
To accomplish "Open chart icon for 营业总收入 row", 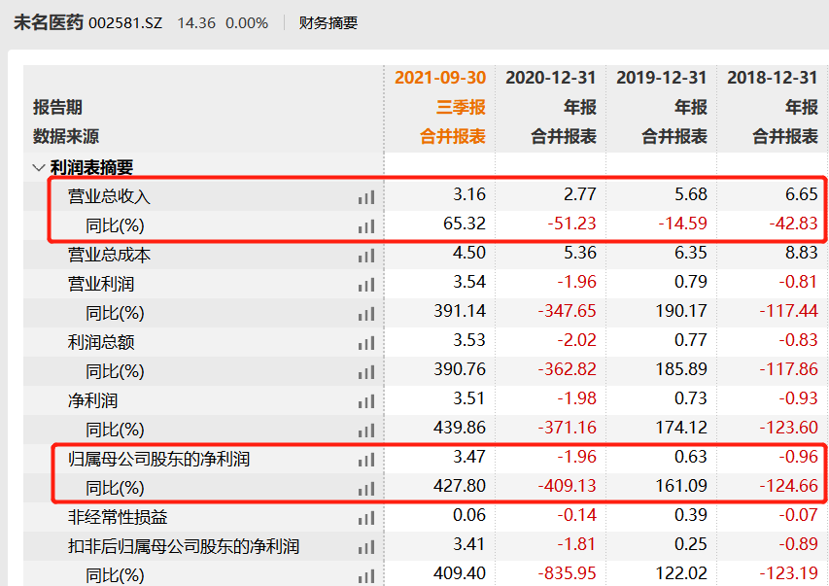I will coord(365,198).
